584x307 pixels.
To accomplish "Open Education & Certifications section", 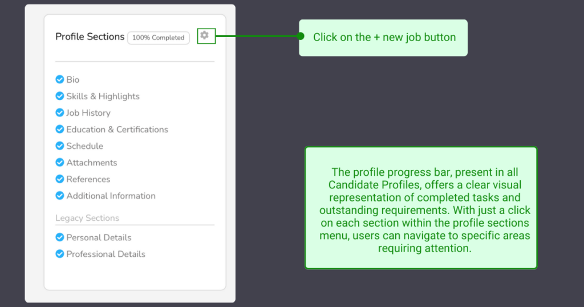I will pyautogui.click(x=117, y=130).
